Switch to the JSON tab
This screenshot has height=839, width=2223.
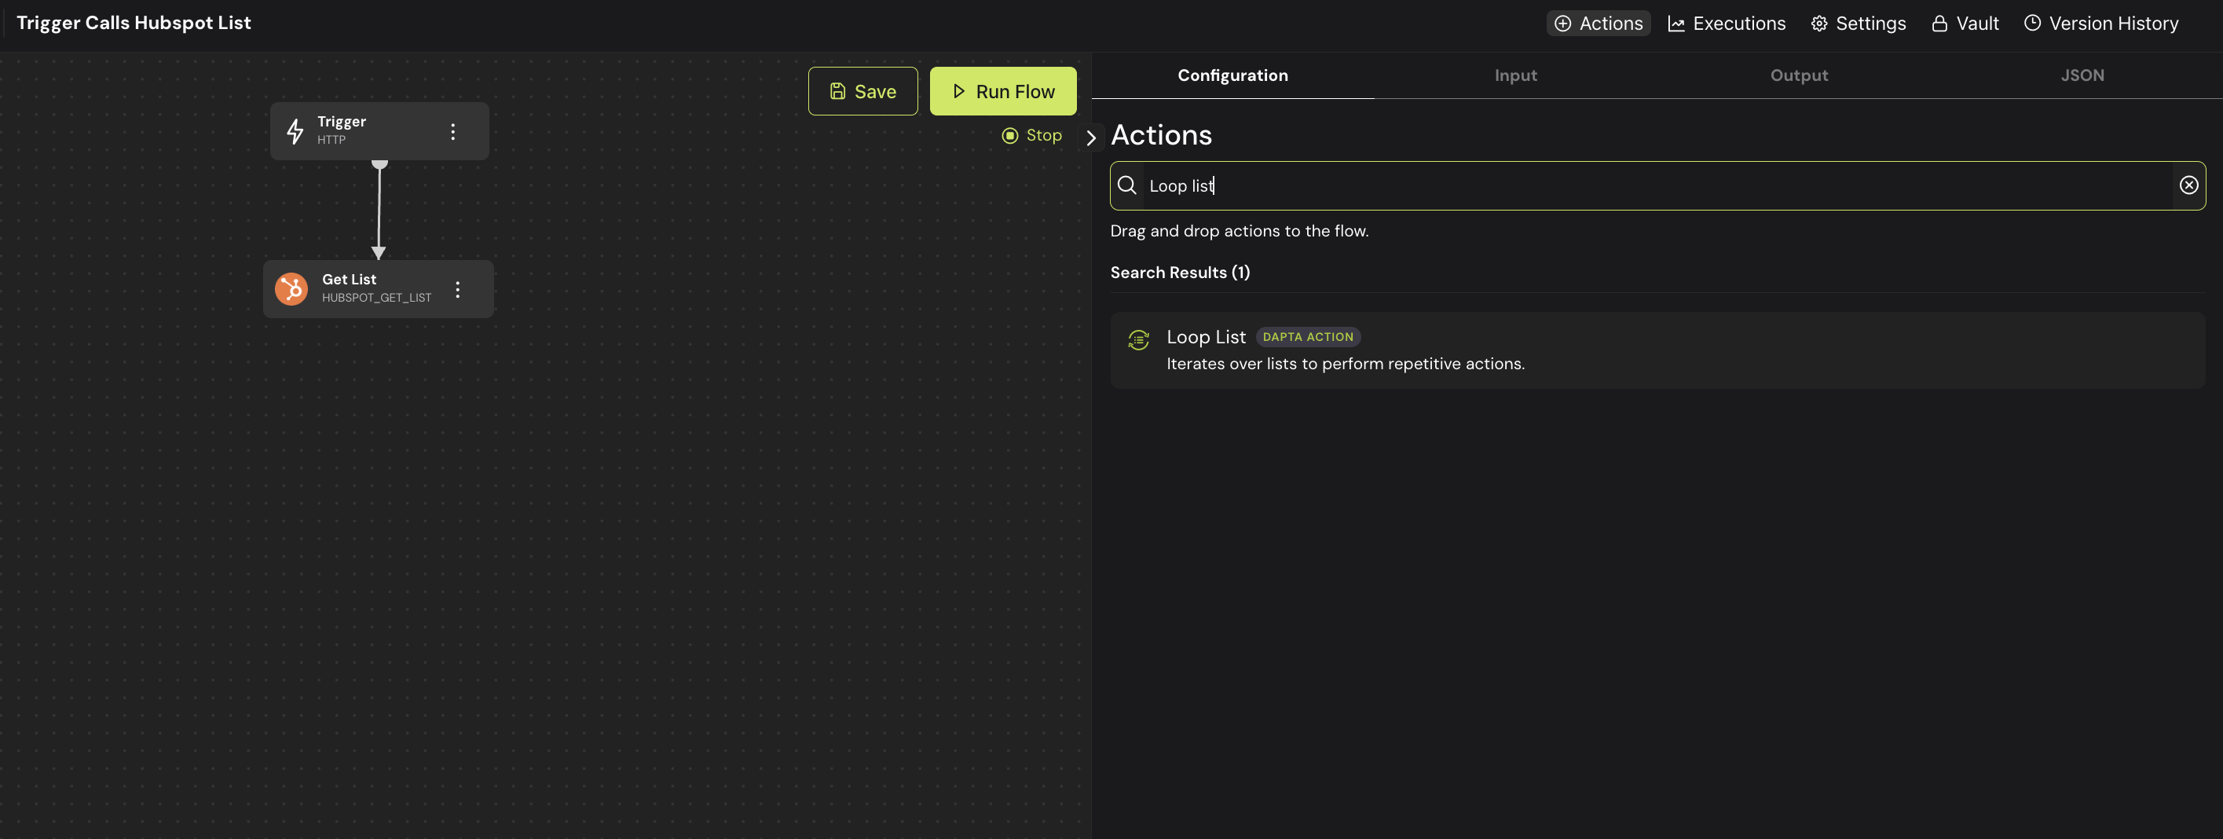(x=2082, y=76)
